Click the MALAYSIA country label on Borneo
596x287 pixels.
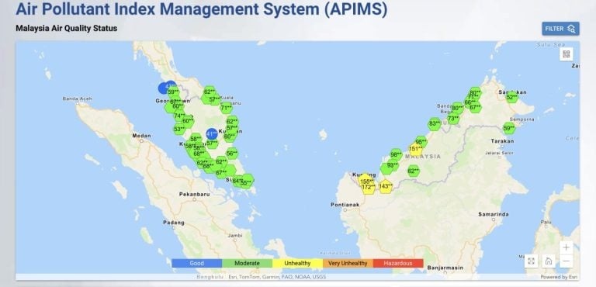[423, 157]
